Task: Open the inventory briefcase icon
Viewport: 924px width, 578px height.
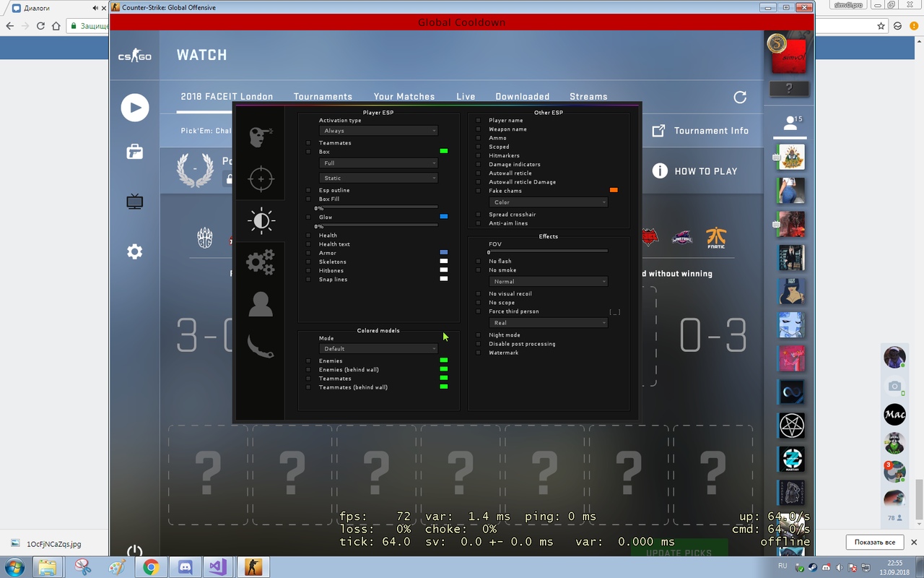Action: [x=135, y=152]
